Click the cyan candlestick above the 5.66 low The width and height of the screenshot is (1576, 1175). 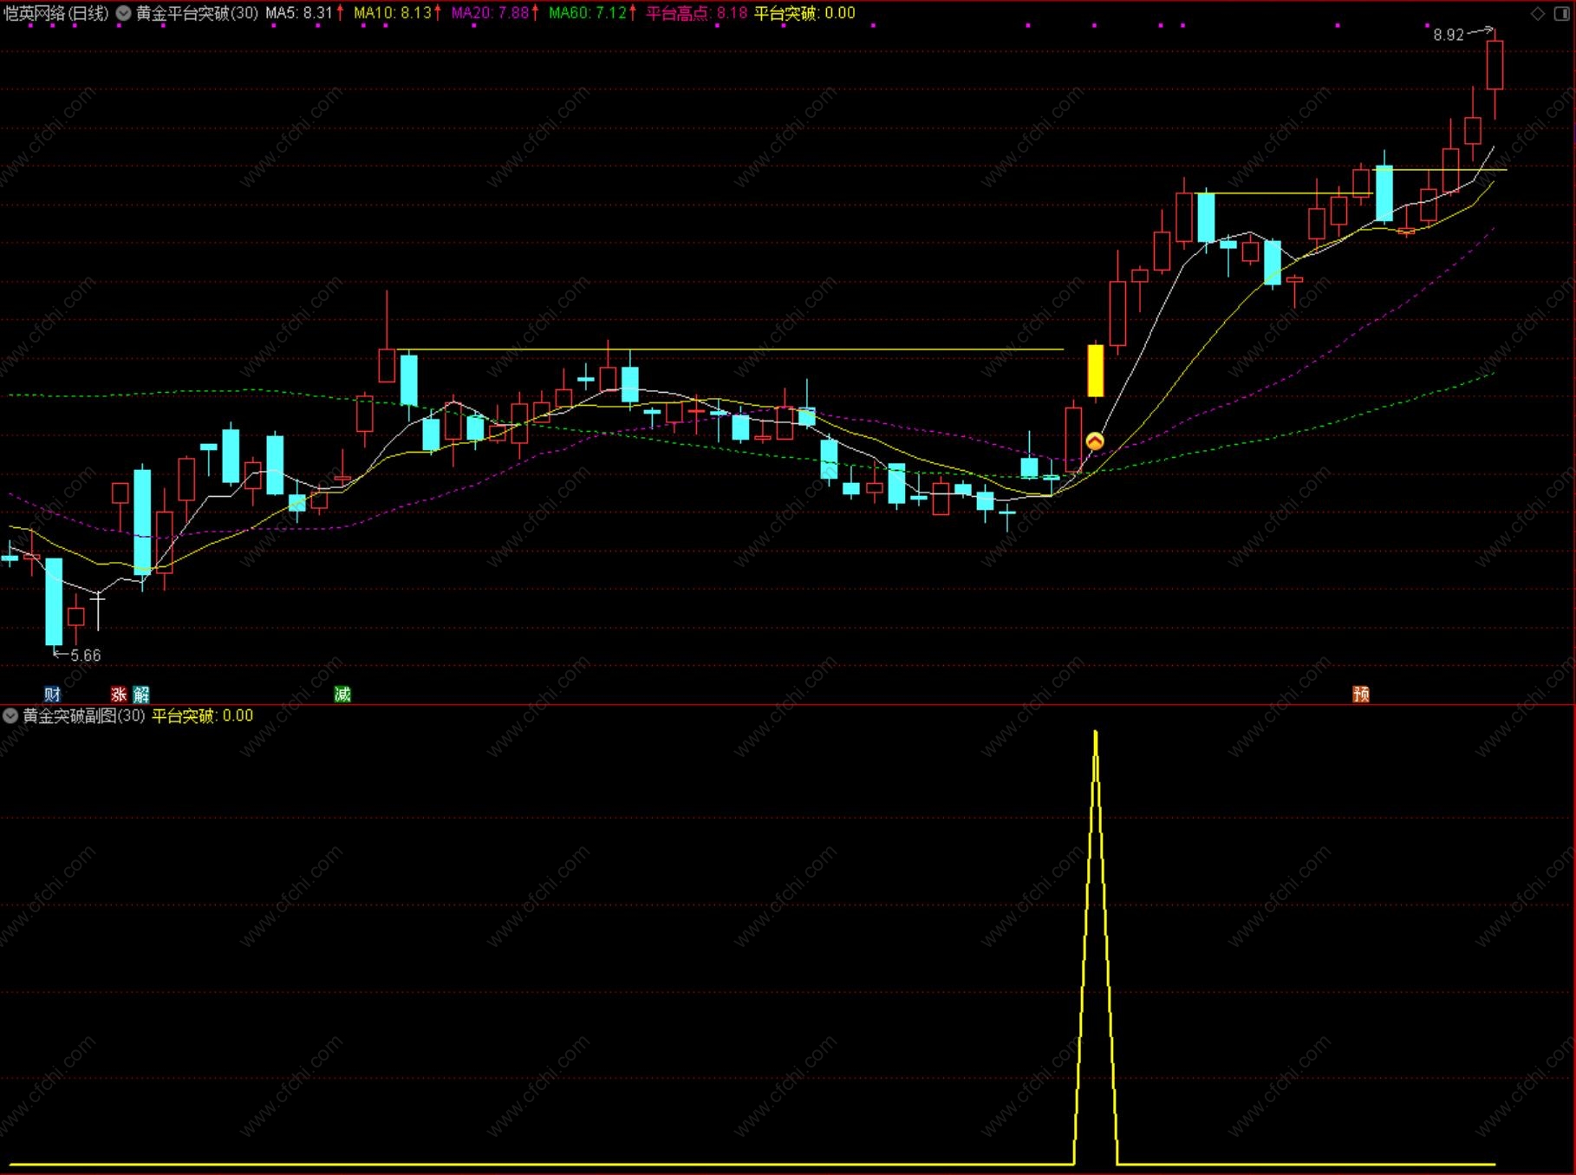[x=54, y=601]
